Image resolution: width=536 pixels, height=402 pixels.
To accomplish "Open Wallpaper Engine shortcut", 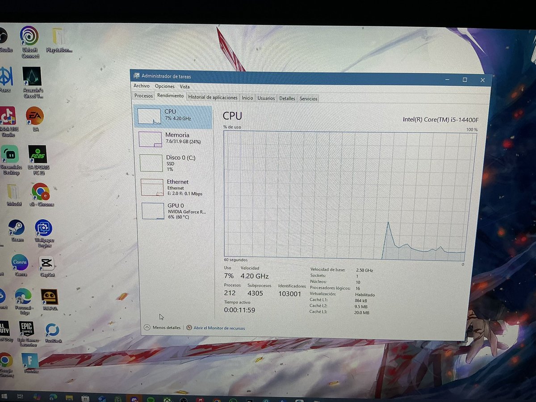I will click(x=44, y=233).
